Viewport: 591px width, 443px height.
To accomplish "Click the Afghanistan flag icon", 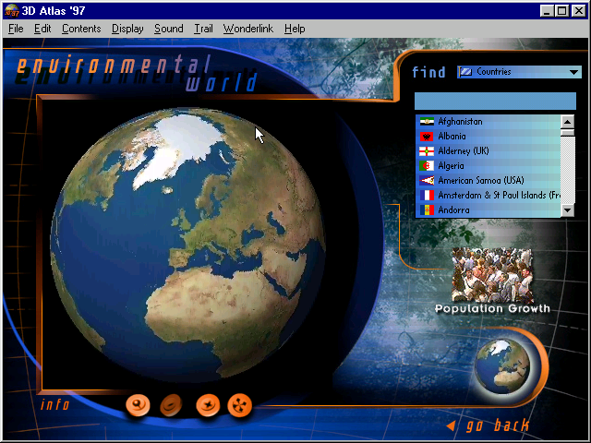I will pos(427,122).
